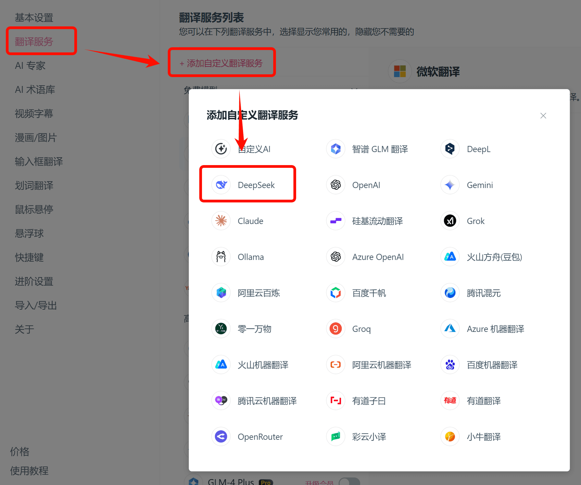Switch to 视频字幕 settings

coord(34,114)
